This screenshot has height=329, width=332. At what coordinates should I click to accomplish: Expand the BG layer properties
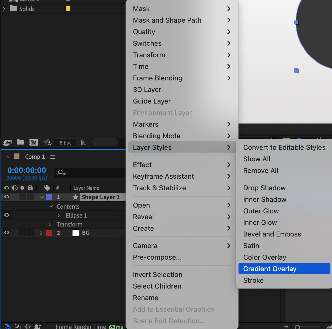pos(41,233)
